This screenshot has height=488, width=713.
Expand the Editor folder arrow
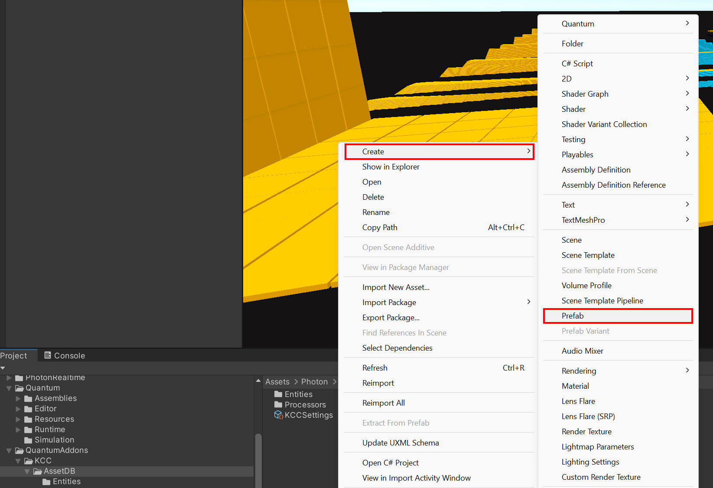18,409
